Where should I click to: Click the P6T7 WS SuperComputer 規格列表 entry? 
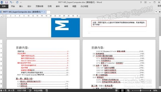pyautogui.click(x=43, y=75)
